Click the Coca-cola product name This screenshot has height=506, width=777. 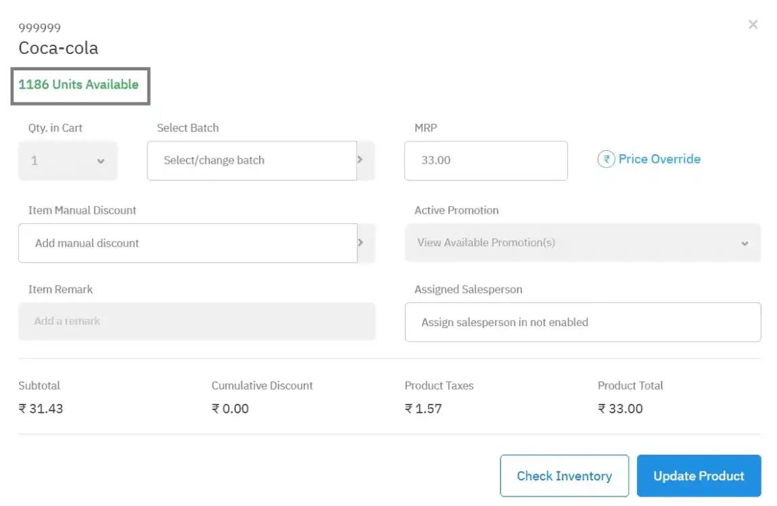(58, 48)
